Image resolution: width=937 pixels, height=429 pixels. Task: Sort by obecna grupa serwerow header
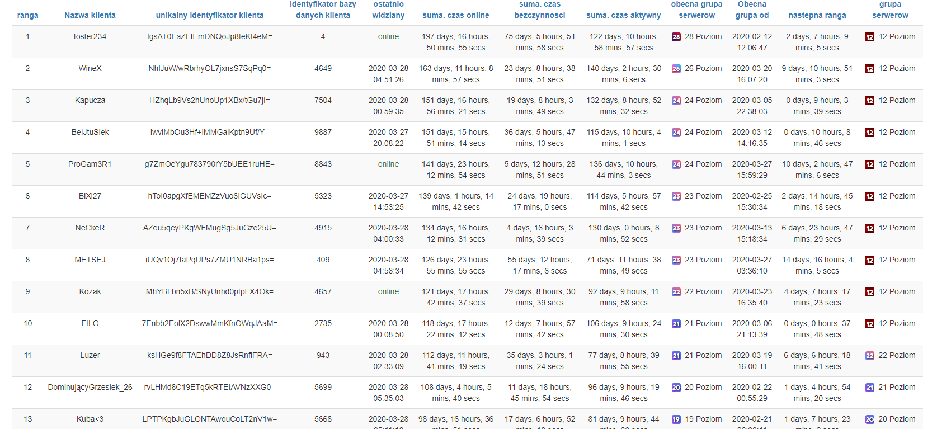696,10
